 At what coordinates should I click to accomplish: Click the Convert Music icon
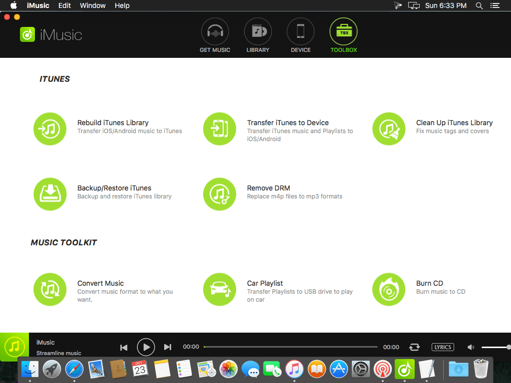coord(50,289)
